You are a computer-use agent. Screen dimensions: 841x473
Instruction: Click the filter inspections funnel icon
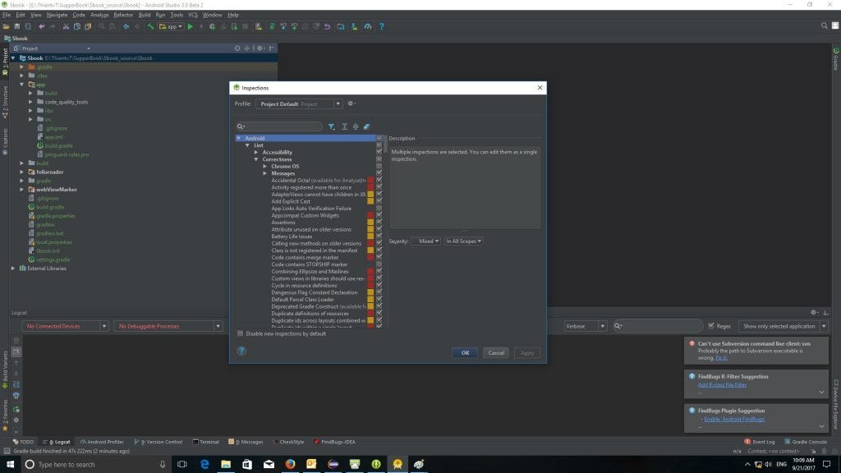pos(332,126)
